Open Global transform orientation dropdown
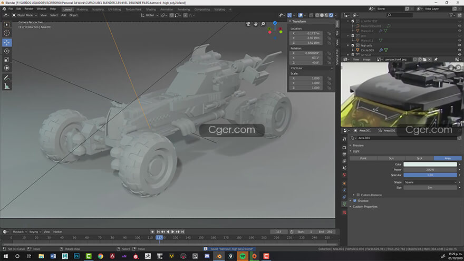 click(x=149, y=15)
